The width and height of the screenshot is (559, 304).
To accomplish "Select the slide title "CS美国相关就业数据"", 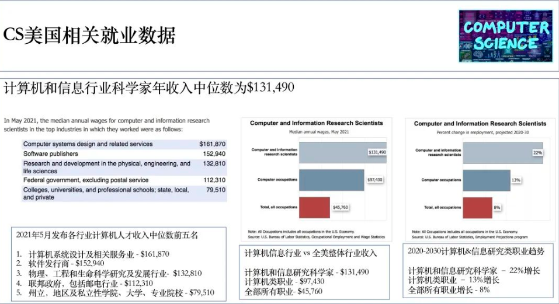I will click(89, 36).
